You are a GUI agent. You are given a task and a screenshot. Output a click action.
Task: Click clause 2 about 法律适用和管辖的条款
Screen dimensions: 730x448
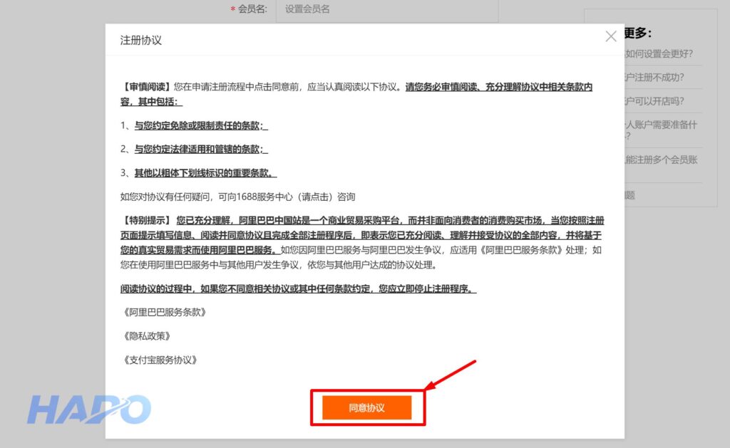pos(200,149)
